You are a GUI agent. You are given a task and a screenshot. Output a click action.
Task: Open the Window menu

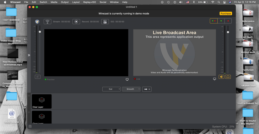point(114,2)
